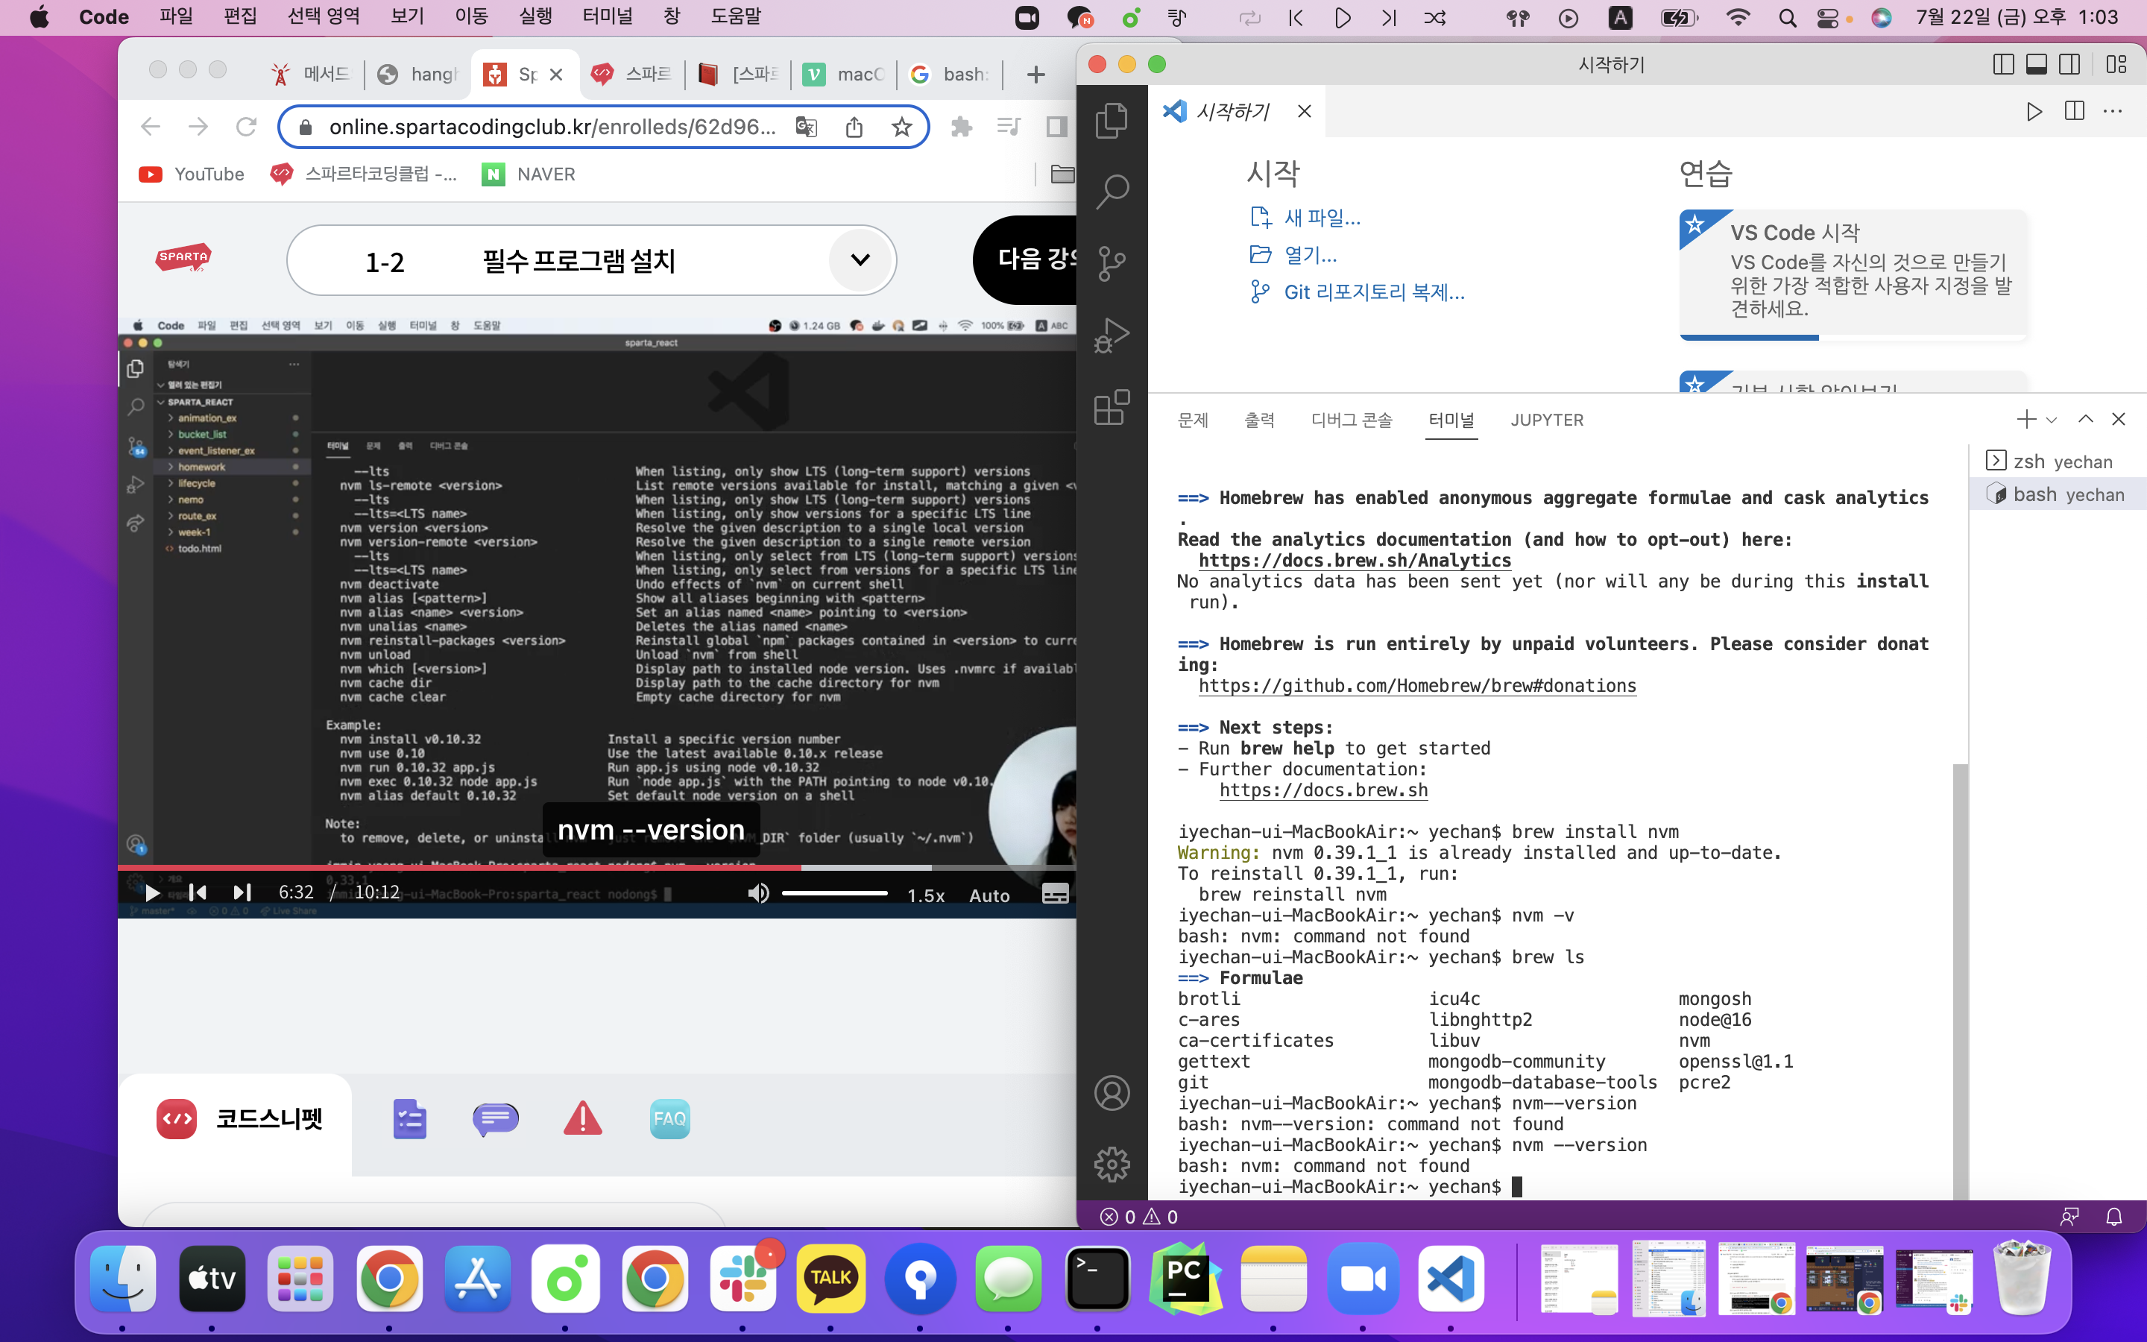Open the FAQ icon below the video
This screenshot has width=2147, height=1342.
pos(670,1118)
